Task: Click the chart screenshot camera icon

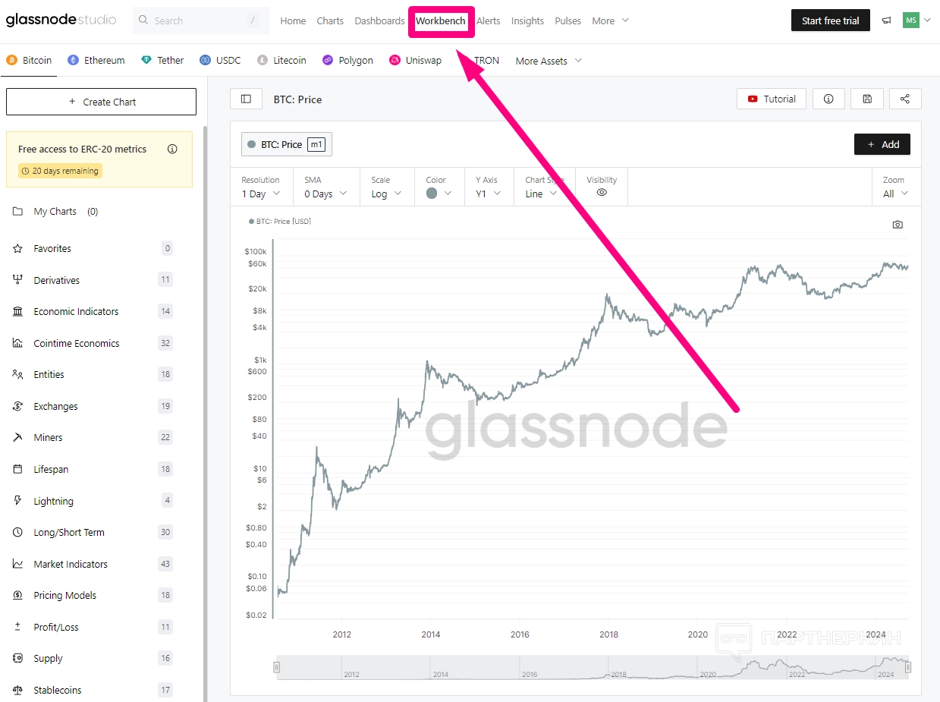Action: [x=898, y=225]
